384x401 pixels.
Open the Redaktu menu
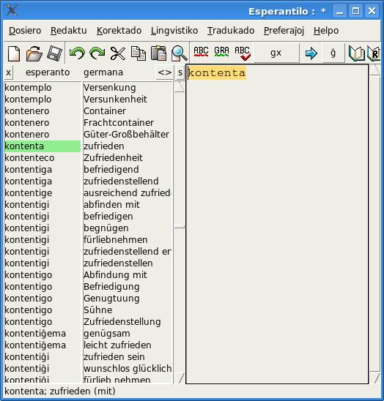tap(69, 31)
